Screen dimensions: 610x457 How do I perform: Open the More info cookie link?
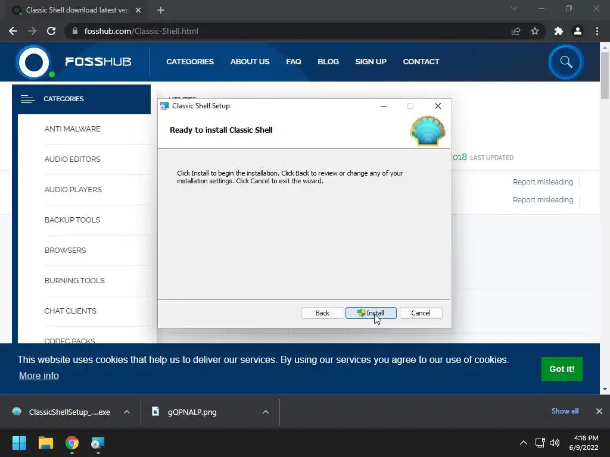[x=39, y=376]
